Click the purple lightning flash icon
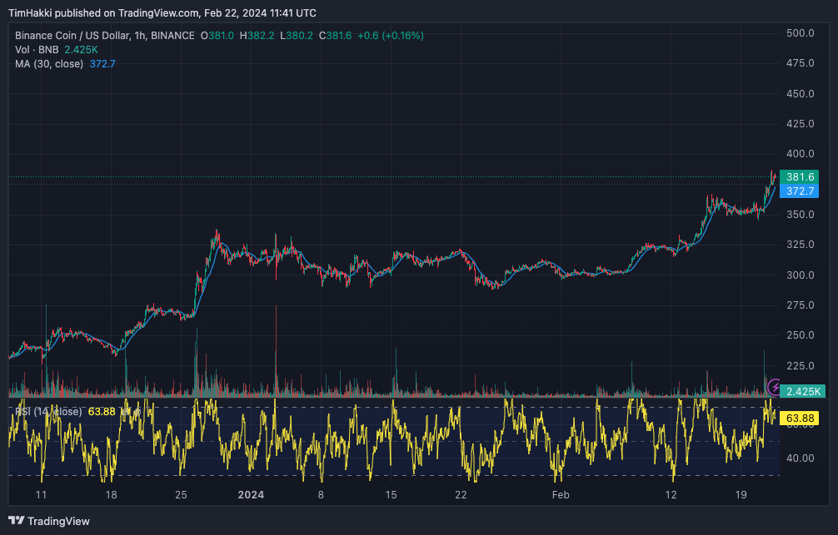 774,388
